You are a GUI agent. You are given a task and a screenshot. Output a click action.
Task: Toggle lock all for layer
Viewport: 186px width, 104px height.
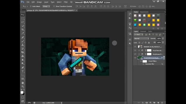[149, 42]
